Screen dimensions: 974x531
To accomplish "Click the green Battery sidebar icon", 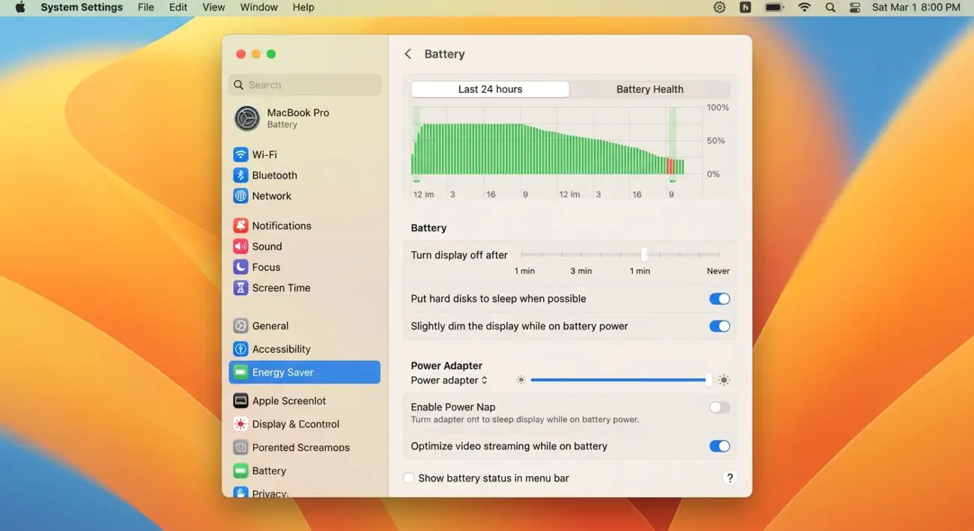I will (x=241, y=471).
